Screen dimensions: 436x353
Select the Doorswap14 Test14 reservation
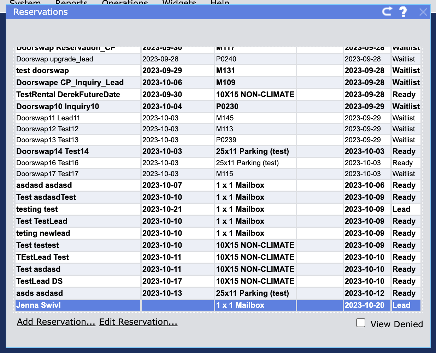(52, 151)
